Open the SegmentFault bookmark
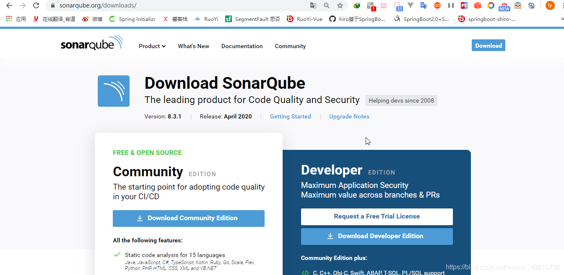Screen dimensions: 564x275 click(x=253, y=19)
